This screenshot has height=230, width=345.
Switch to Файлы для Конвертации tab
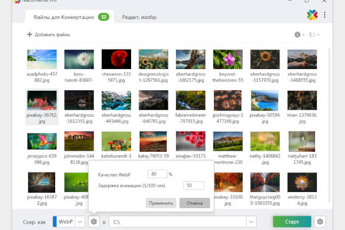point(64,17)
